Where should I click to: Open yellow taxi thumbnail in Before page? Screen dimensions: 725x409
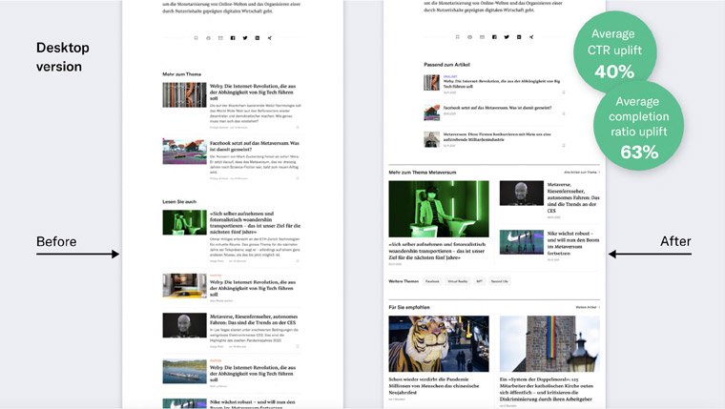184,286
